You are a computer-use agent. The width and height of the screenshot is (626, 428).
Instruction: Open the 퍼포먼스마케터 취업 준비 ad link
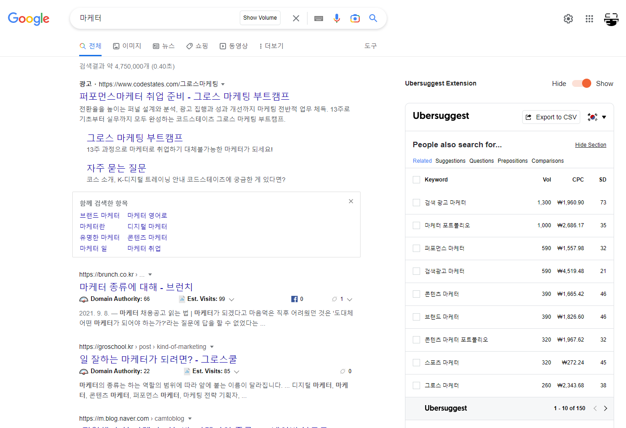pyautogui.click(x=184, y=96)
